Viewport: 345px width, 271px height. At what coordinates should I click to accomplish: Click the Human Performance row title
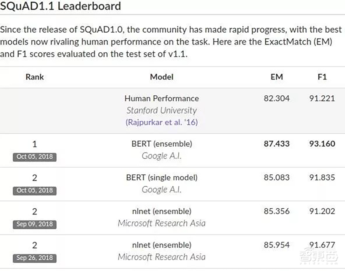click(x=162, y=98)
